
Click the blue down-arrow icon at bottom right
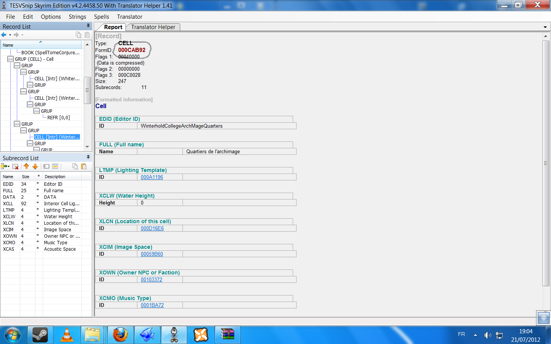[543, 318]
